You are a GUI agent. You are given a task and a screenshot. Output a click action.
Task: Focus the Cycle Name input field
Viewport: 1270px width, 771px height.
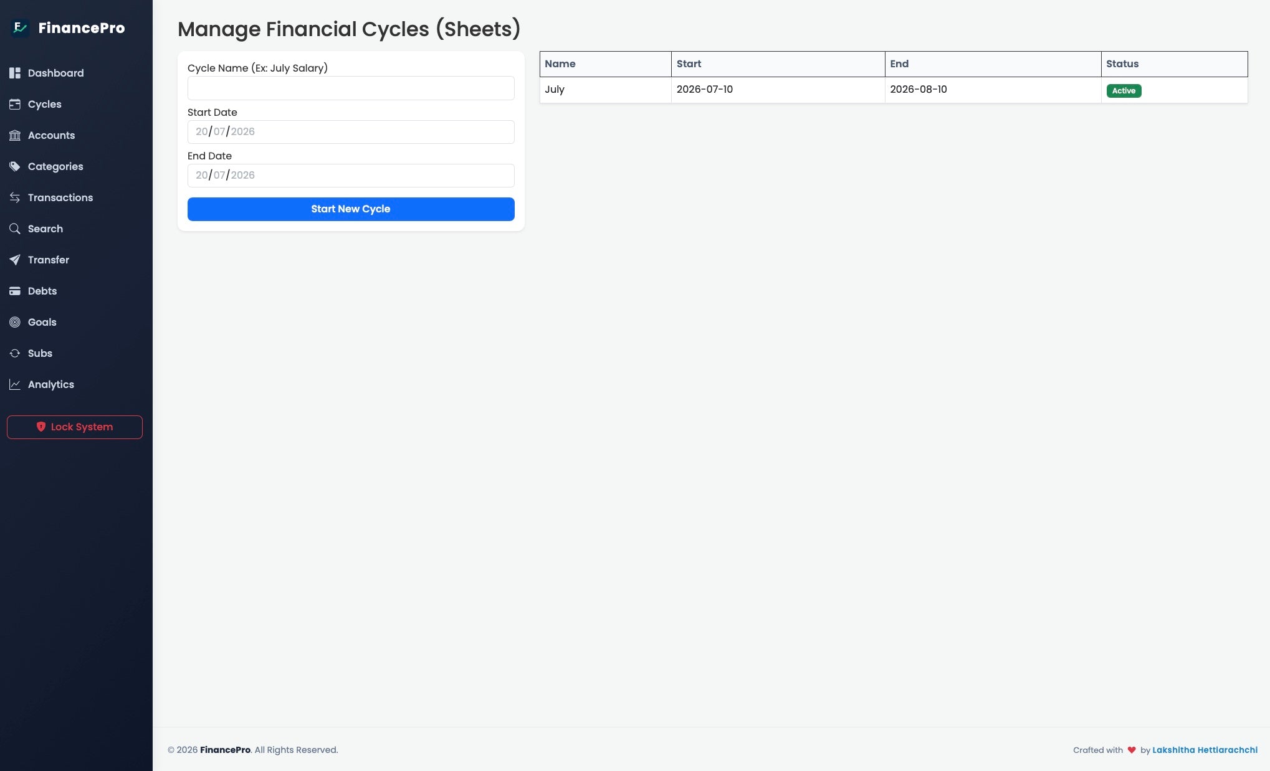[x=351, y=88]
